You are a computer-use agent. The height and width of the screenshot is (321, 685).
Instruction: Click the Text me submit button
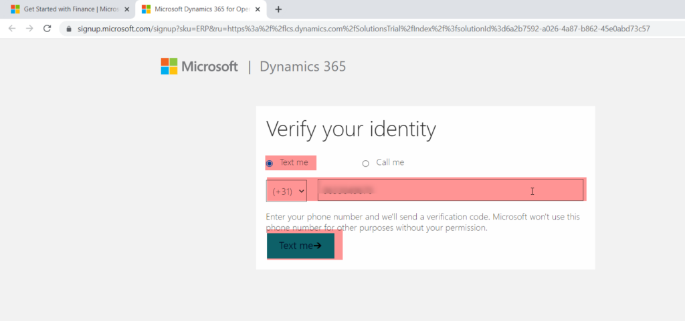point(300,246)
